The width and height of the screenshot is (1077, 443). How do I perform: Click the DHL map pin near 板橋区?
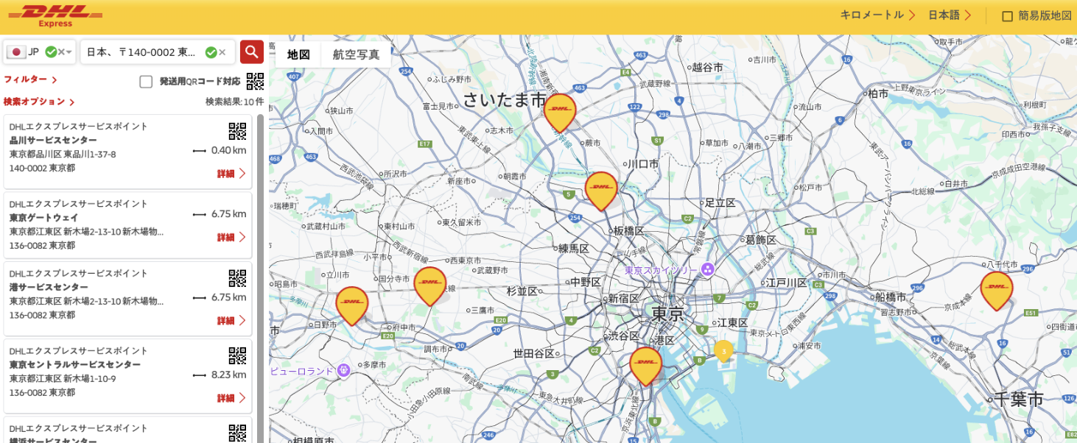pos(601,189)
